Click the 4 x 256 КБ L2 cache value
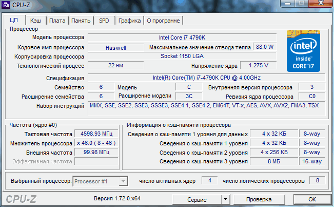Viewport: 334px width, 207px height. point(274,152)
